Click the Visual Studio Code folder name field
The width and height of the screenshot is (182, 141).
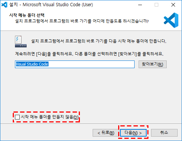pos(75,64)
